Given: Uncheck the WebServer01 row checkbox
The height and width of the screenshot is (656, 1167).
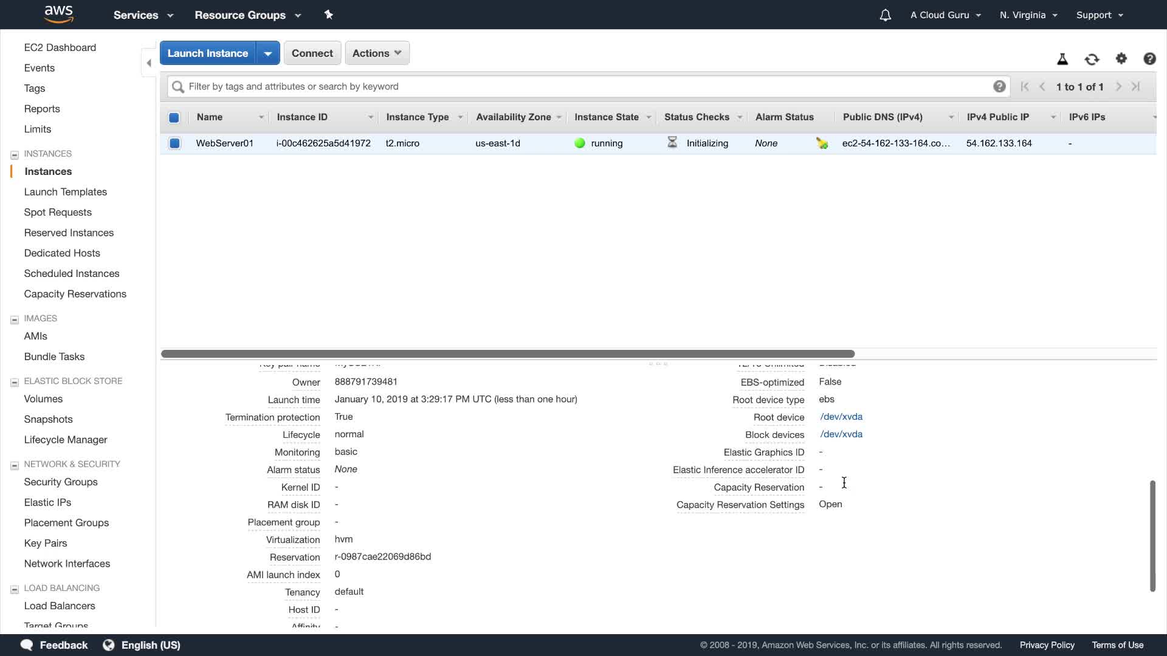Looking at the screenshot, I should pos(174,143).
